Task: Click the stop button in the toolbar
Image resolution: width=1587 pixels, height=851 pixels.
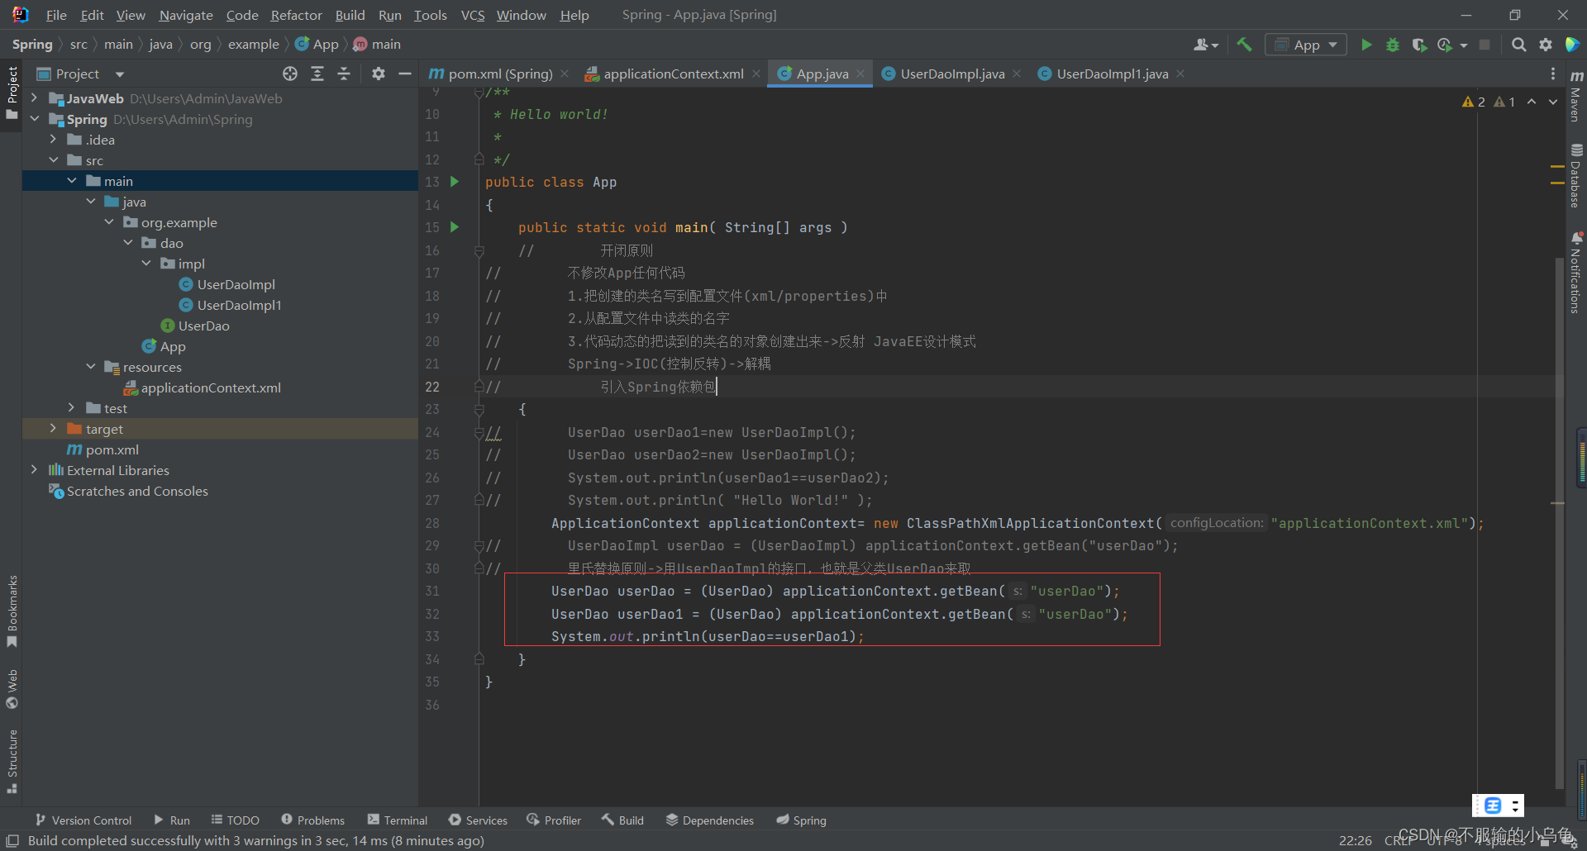Action: [1485, 45]
